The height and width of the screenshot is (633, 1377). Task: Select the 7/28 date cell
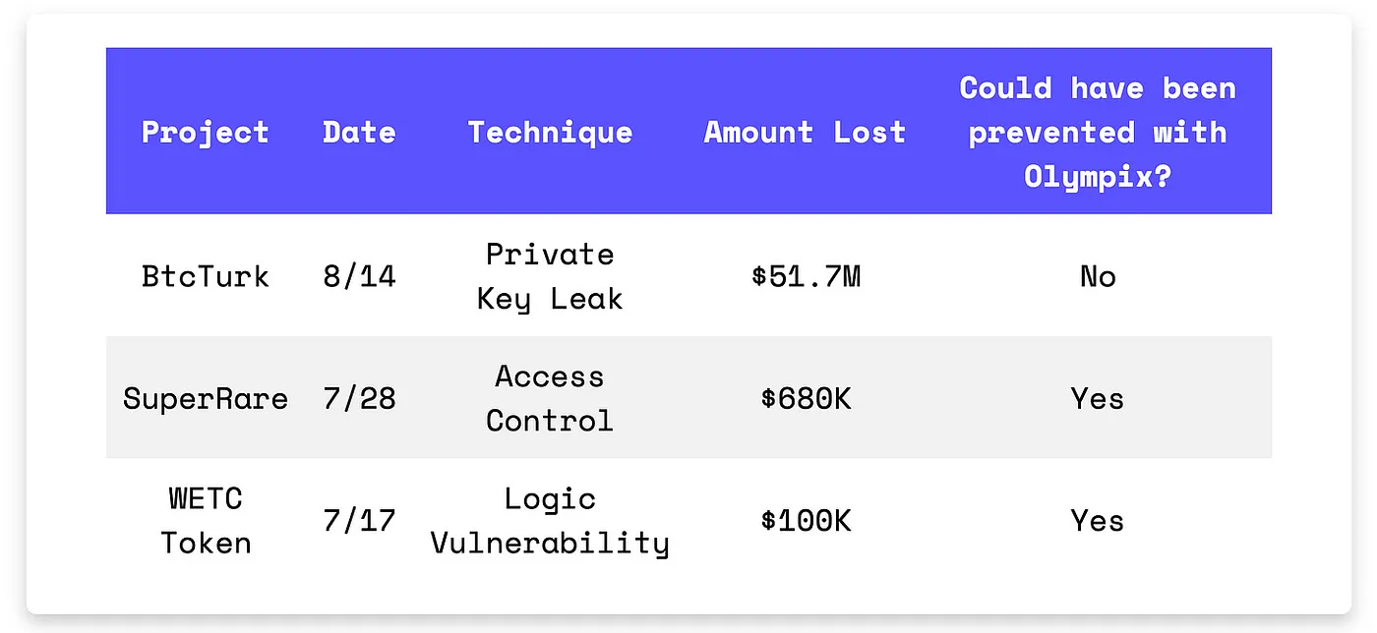pyautogui.click(x=359, y=398)
